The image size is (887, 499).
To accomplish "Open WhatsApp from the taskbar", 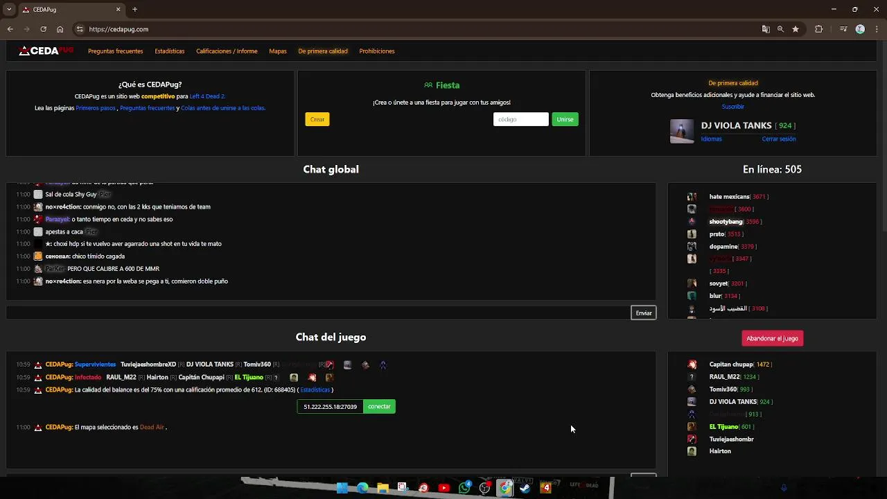I will [x=464, y=488].
